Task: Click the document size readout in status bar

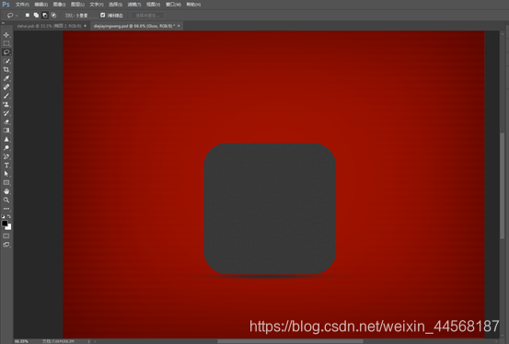Action: coord(58,341)
